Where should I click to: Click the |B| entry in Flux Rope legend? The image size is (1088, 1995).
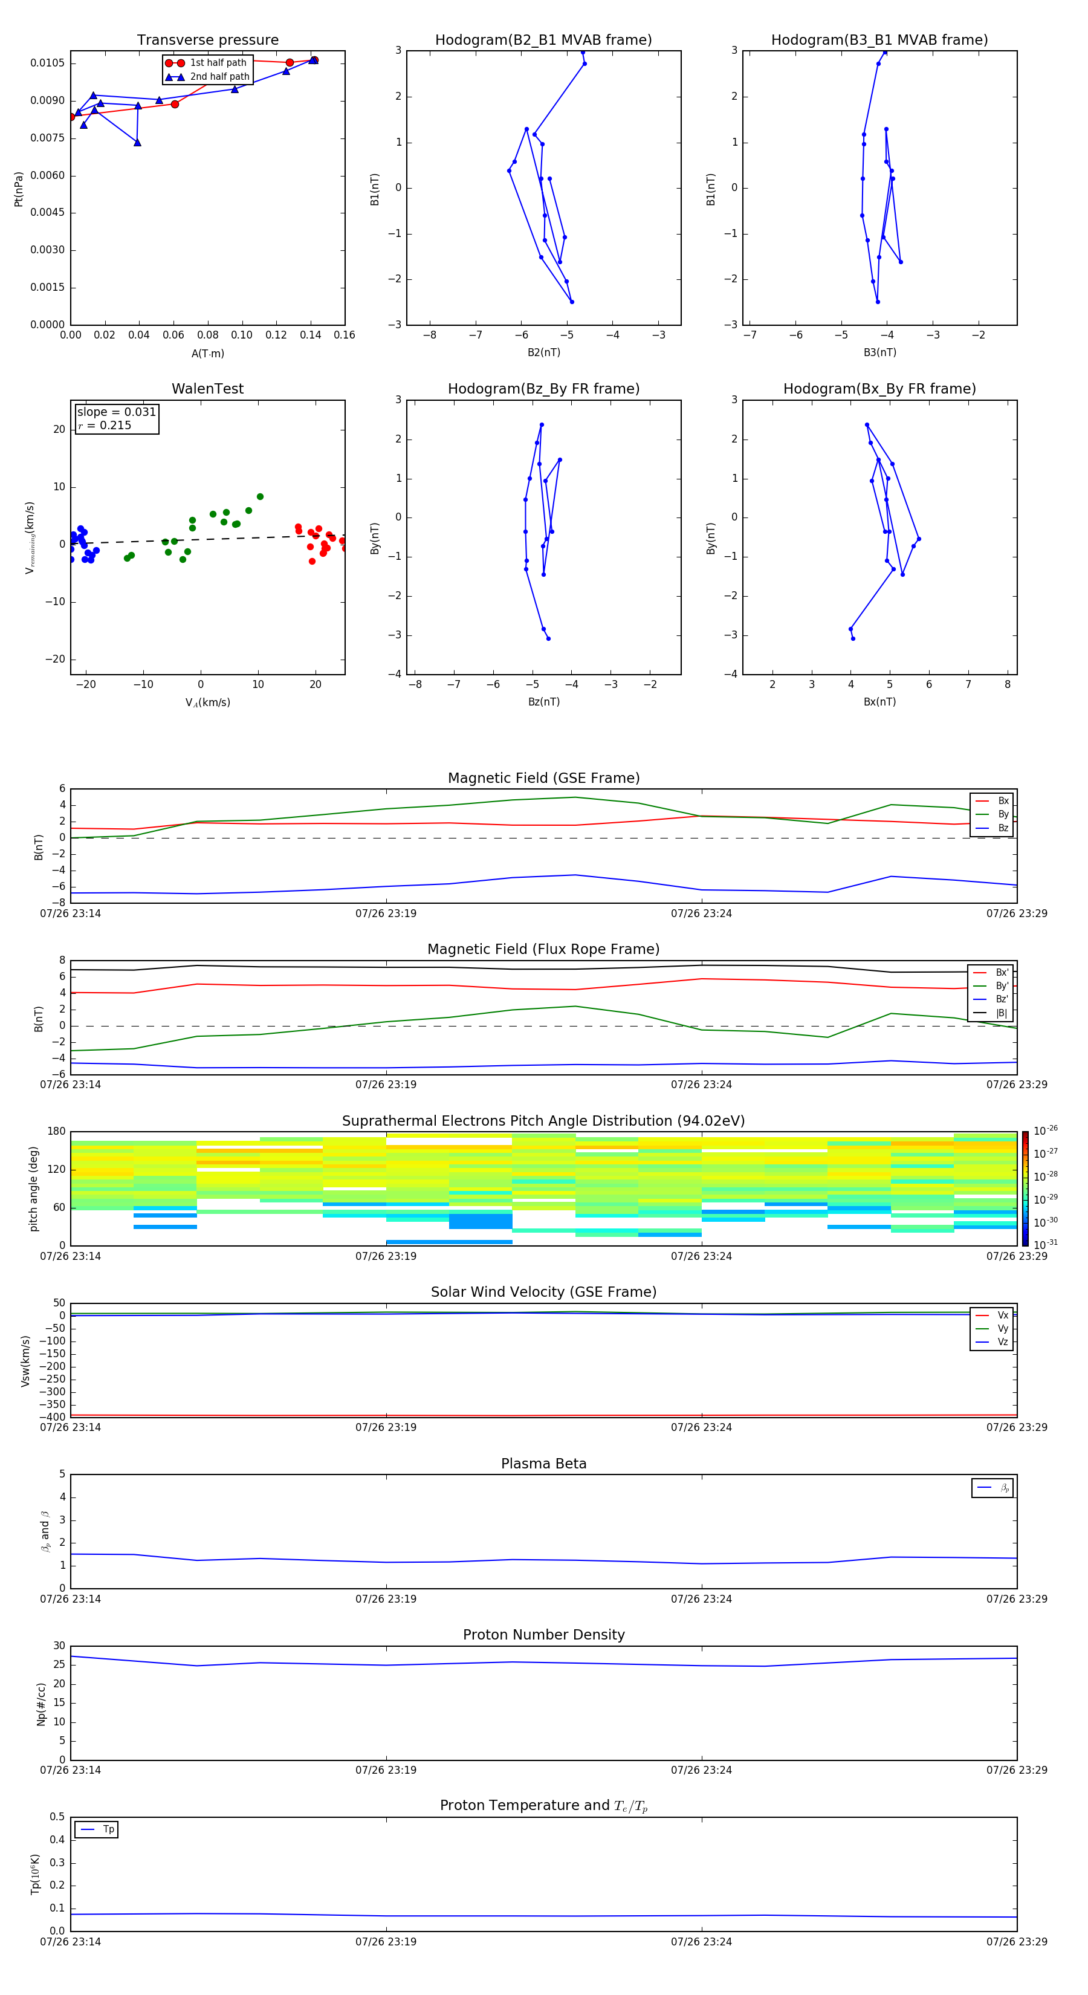[991, 1013]
